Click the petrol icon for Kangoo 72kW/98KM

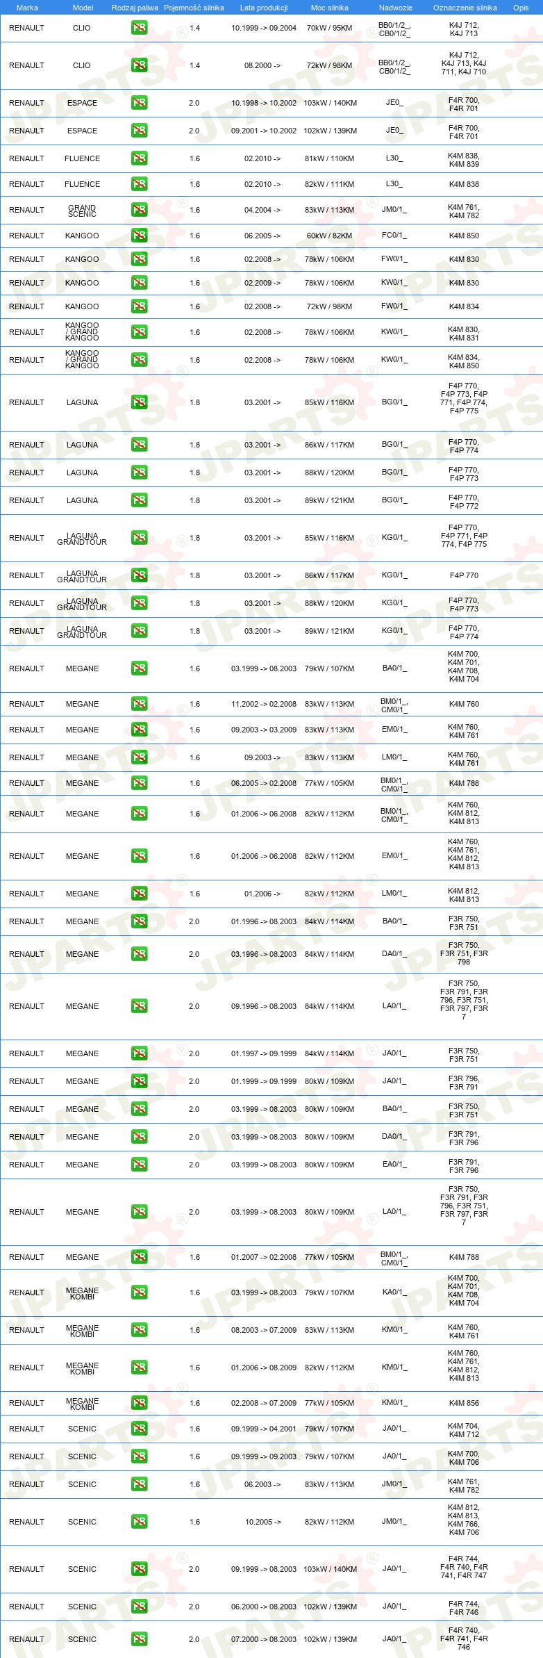tap(140, 307)
